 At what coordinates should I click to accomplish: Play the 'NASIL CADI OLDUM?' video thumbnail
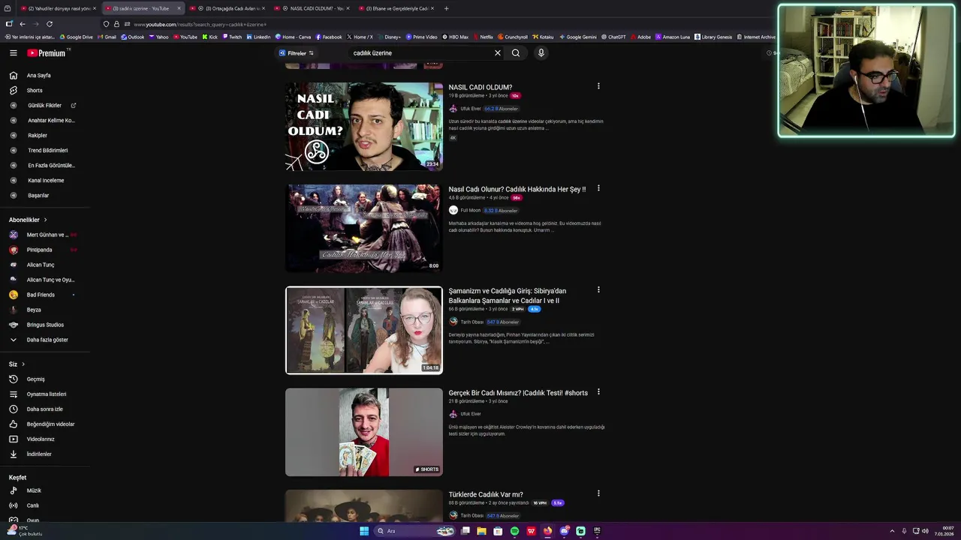coord(364,127)
